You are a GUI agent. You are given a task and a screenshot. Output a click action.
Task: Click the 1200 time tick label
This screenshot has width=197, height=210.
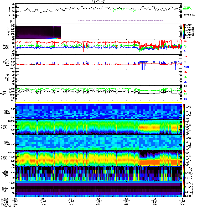pyautogui.click(x=15, y=204)
